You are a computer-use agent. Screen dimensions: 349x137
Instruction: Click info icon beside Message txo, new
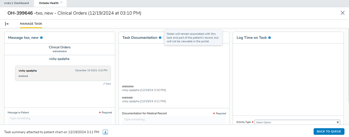[x=41, y=38]
